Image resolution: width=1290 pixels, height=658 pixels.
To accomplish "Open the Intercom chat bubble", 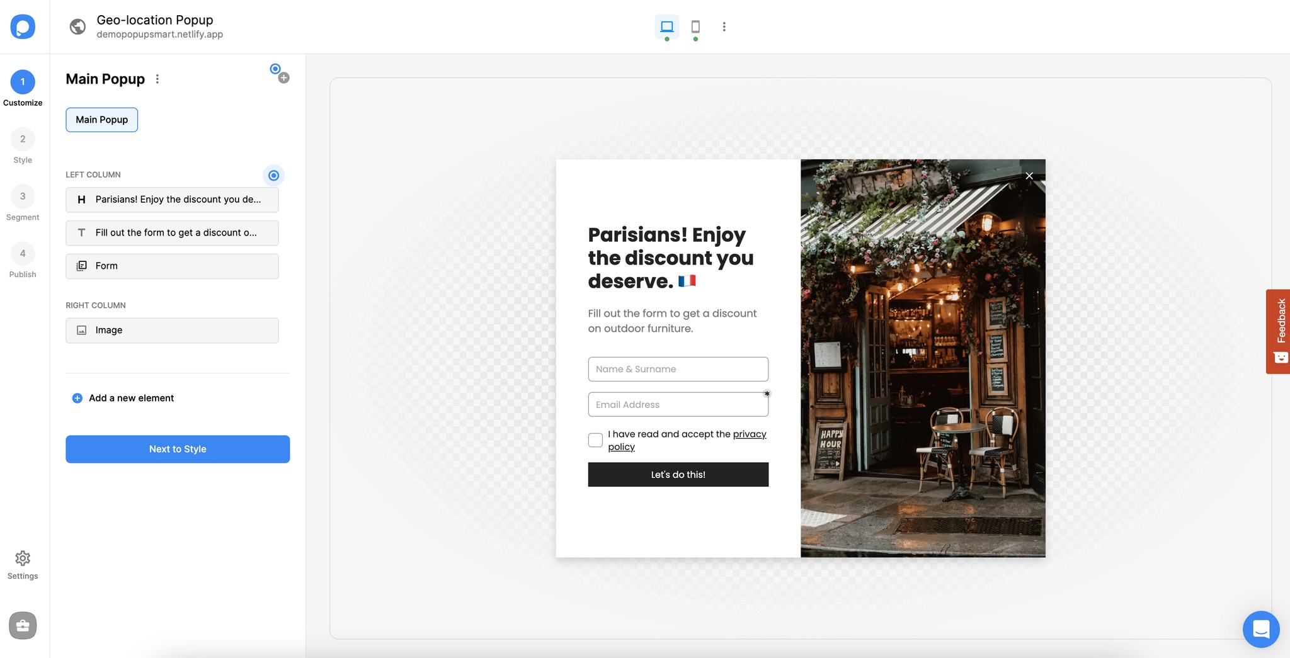I will pyautogui.click(x=1260, y=629).
